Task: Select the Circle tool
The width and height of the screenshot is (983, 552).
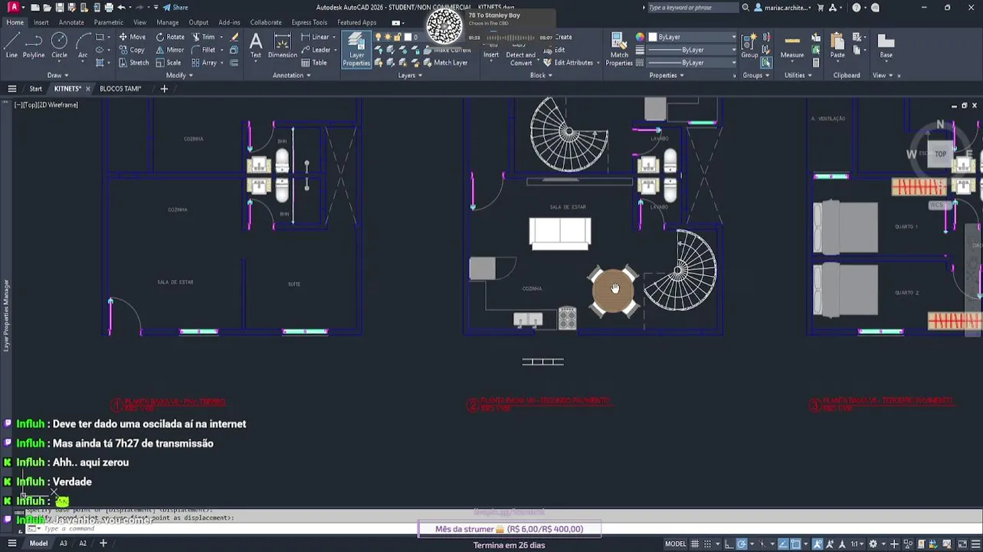Action: [59, 45]
